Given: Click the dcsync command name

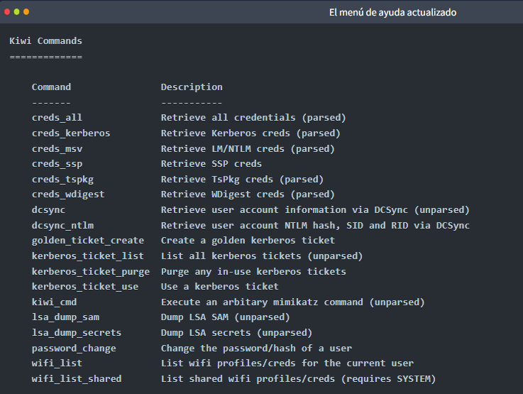Looking at the screenshot, I should pyautogui.click(x=48, y=210).
